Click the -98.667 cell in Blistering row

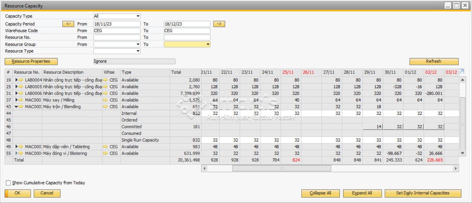coord(393,153)
